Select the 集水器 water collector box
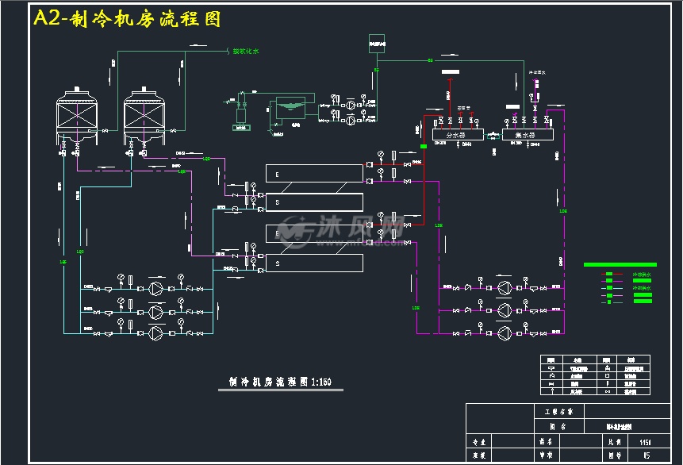Screen dimensions: 683x465 coord(528,135)
